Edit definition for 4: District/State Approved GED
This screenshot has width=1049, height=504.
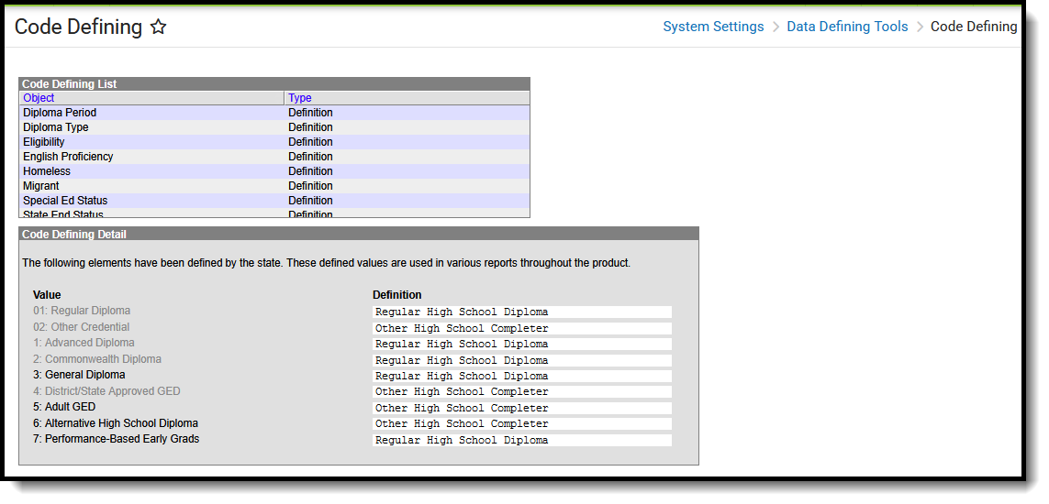tap(521, 392)
